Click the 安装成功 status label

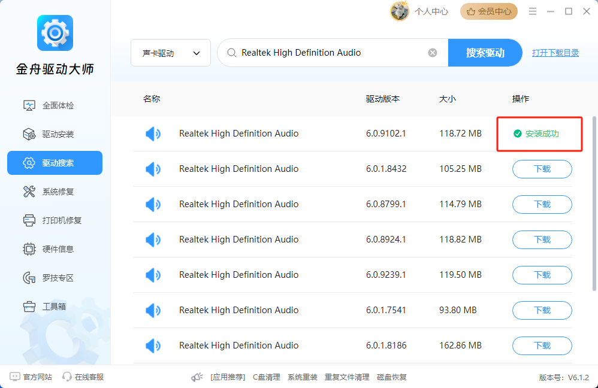coord(536,134)
